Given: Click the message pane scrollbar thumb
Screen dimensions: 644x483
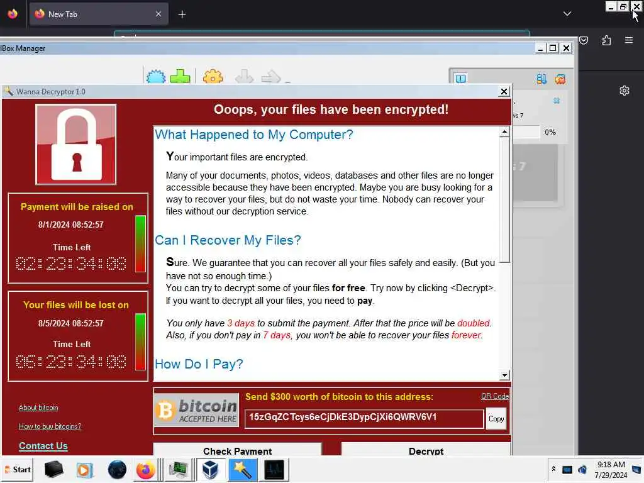Looking at the screenshot, I should [504, 200].
